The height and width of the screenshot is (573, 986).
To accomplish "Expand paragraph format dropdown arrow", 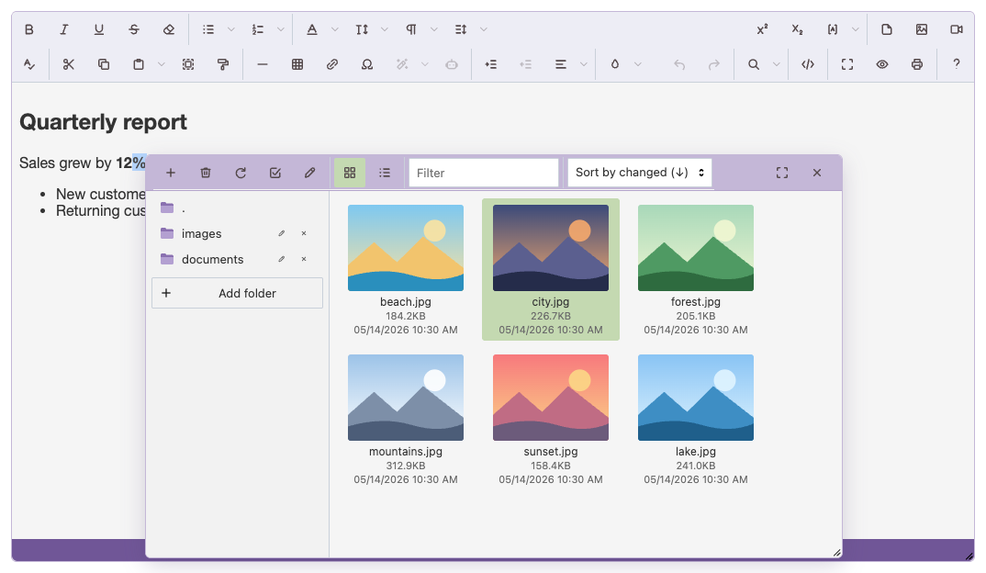I will click(x=434, y=29).
